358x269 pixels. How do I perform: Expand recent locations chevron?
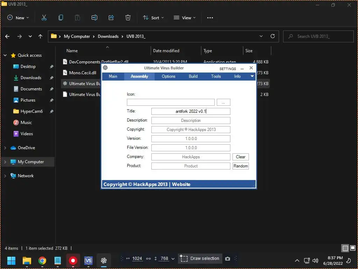click(30, 36)
